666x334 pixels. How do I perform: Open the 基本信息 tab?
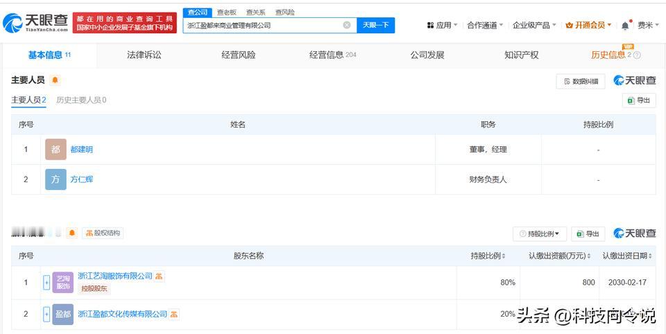[49, 55]
